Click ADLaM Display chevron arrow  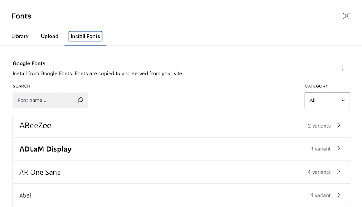coord(339,149)
